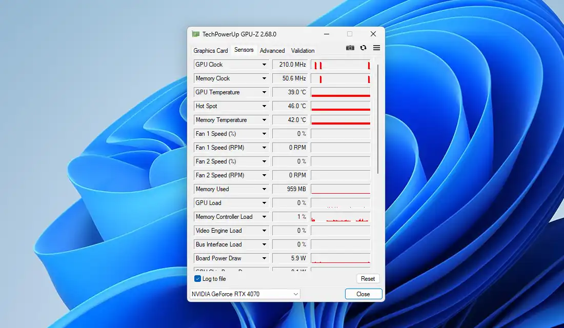Open the hamburger menu icon
The image size is (564, 328).
coord(376,47)
